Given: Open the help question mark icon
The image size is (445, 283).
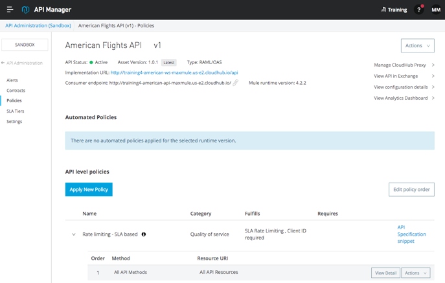Looking at the screenshot, I should [x=419, y=10].
